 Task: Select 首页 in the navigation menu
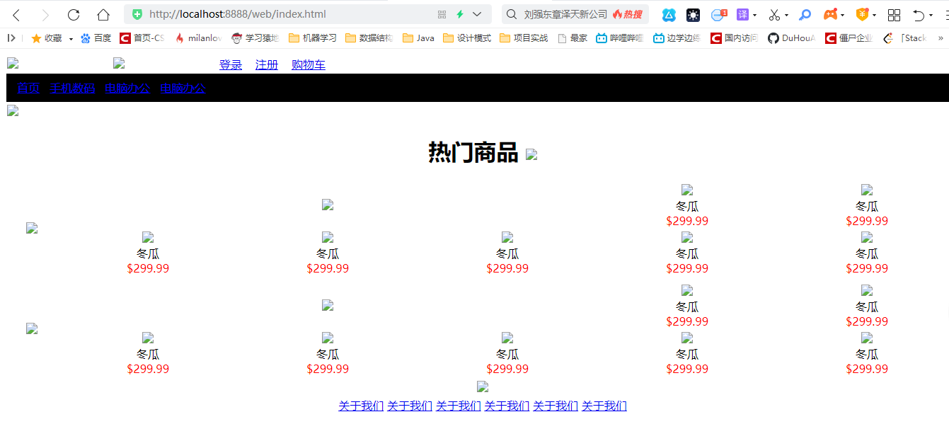pos(28,88)
